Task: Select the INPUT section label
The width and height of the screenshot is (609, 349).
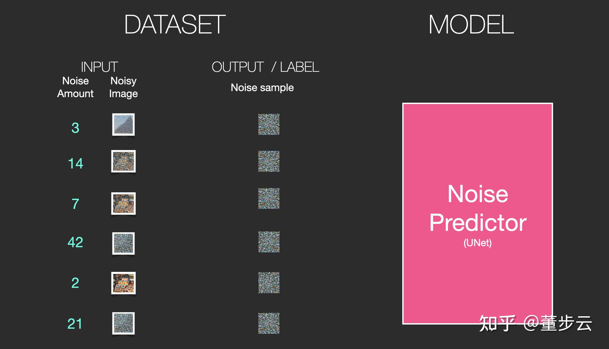Action: click(99, 67)
